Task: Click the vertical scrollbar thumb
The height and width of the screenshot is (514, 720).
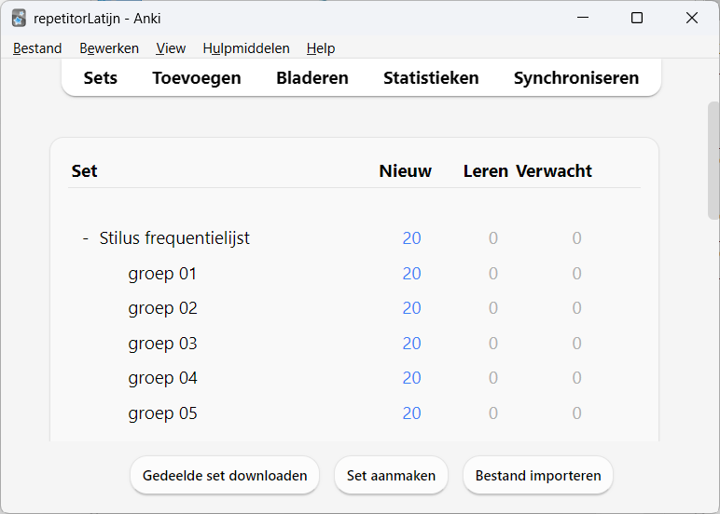Action: pos(713,160)
